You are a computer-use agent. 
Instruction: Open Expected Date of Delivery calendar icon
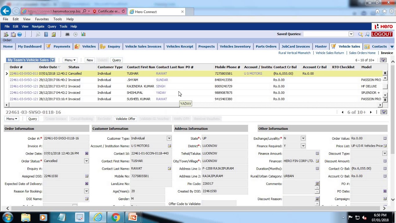click(87, 184)
